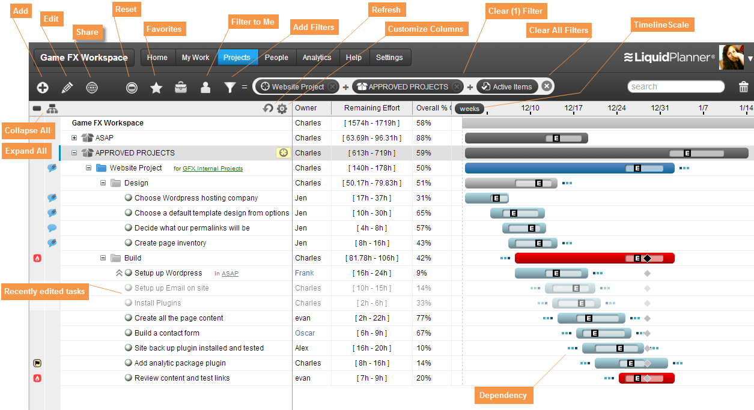The width and height of the screenshot is (754, 410).
Task: Toggle the comment bubble on Create page inventory
Action: pos(52,243)
